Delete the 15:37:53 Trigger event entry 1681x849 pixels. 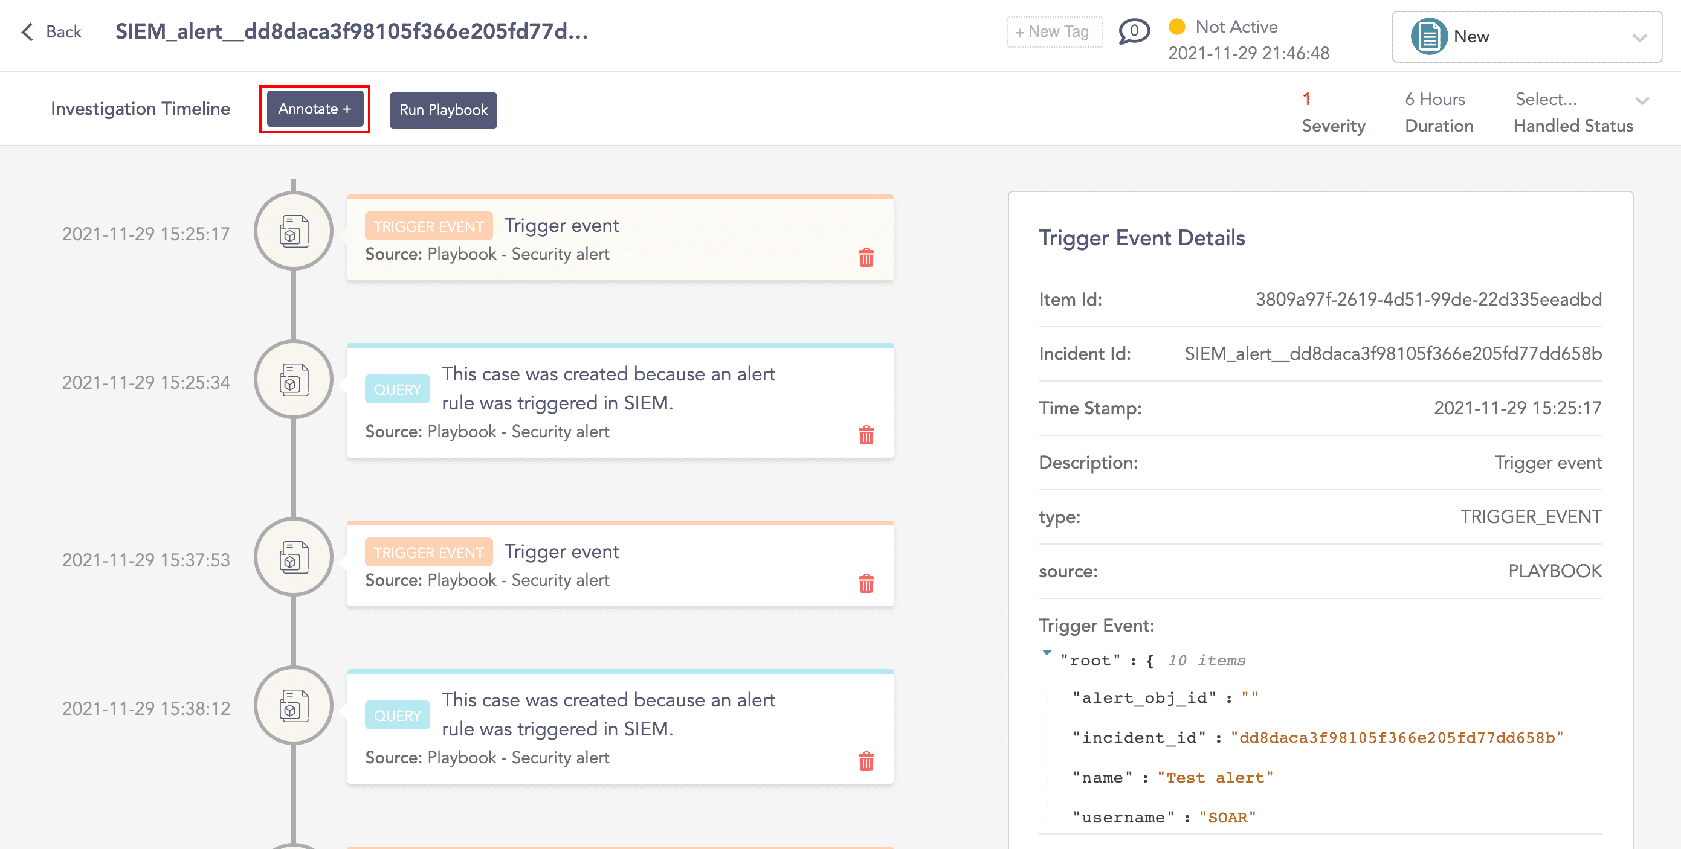(x=866, y=583)
